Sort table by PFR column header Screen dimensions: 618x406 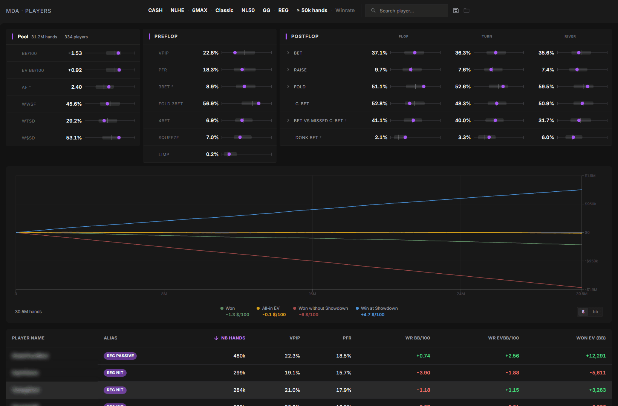click(347, 338)
